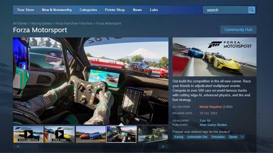Play the Official Trailer thumbnail
Image resolution: width=273 pixels, height=153 pixels.
tap(59, 134)
